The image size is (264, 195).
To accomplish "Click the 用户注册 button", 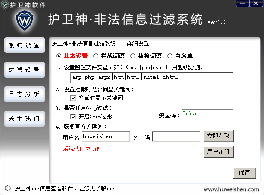I will coord(219,152).
